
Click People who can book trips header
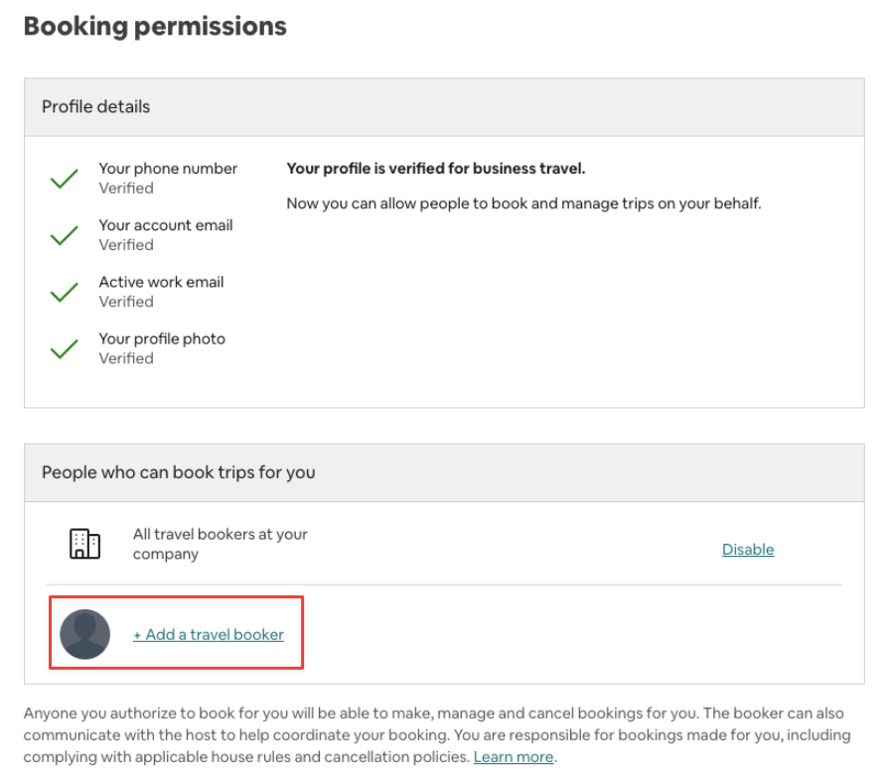(444, 472)
